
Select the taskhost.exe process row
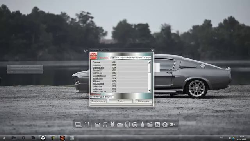point(120,73)
